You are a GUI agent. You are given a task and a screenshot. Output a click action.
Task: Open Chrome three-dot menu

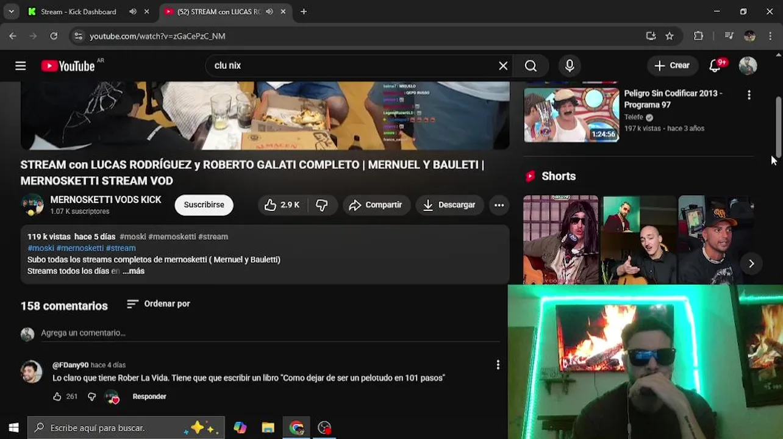click(770, 36)
